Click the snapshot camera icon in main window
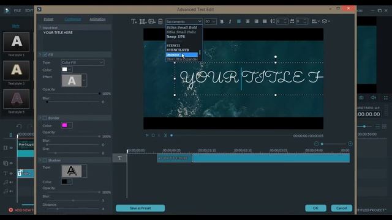Image resolution: width=392 pixels, height=220 pixels. point(361,98)
